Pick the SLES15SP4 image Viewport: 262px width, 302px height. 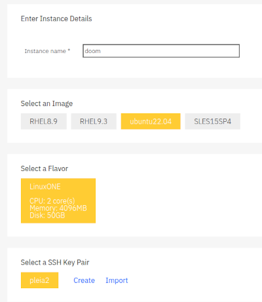(213, 121)
